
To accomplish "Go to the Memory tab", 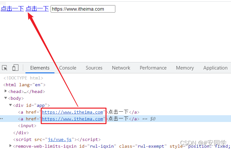I will 185,68.
